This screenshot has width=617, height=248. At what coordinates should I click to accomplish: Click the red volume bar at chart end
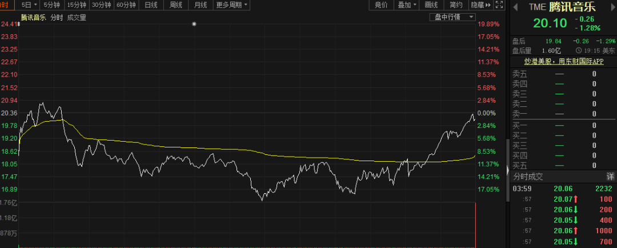(x=476, y=225)
